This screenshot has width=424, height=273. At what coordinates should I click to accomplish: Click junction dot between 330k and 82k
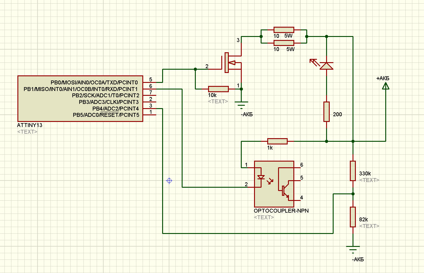point(353,194)
